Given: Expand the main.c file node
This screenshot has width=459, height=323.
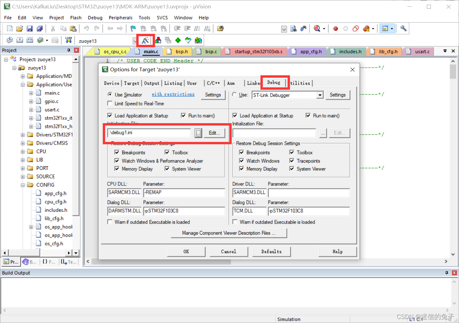Looking at the screenshot, I should (31, 93).
